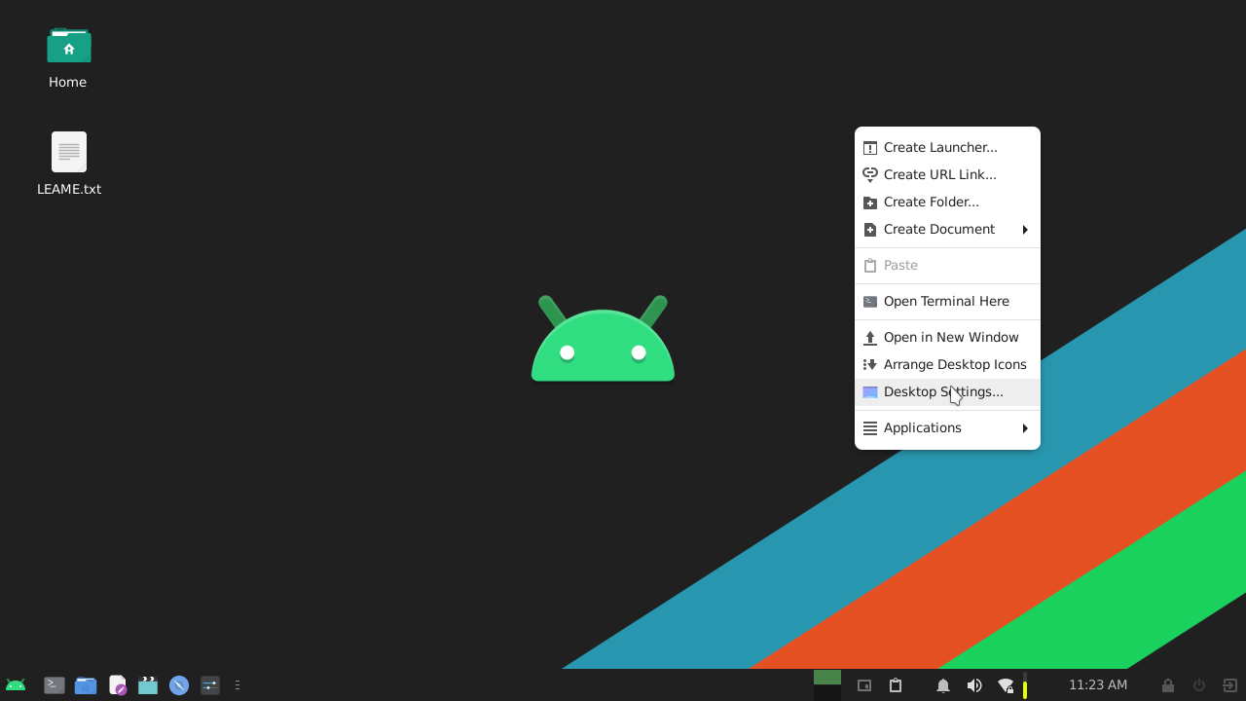
Task: Click the log out icon
Action: 1230,685
